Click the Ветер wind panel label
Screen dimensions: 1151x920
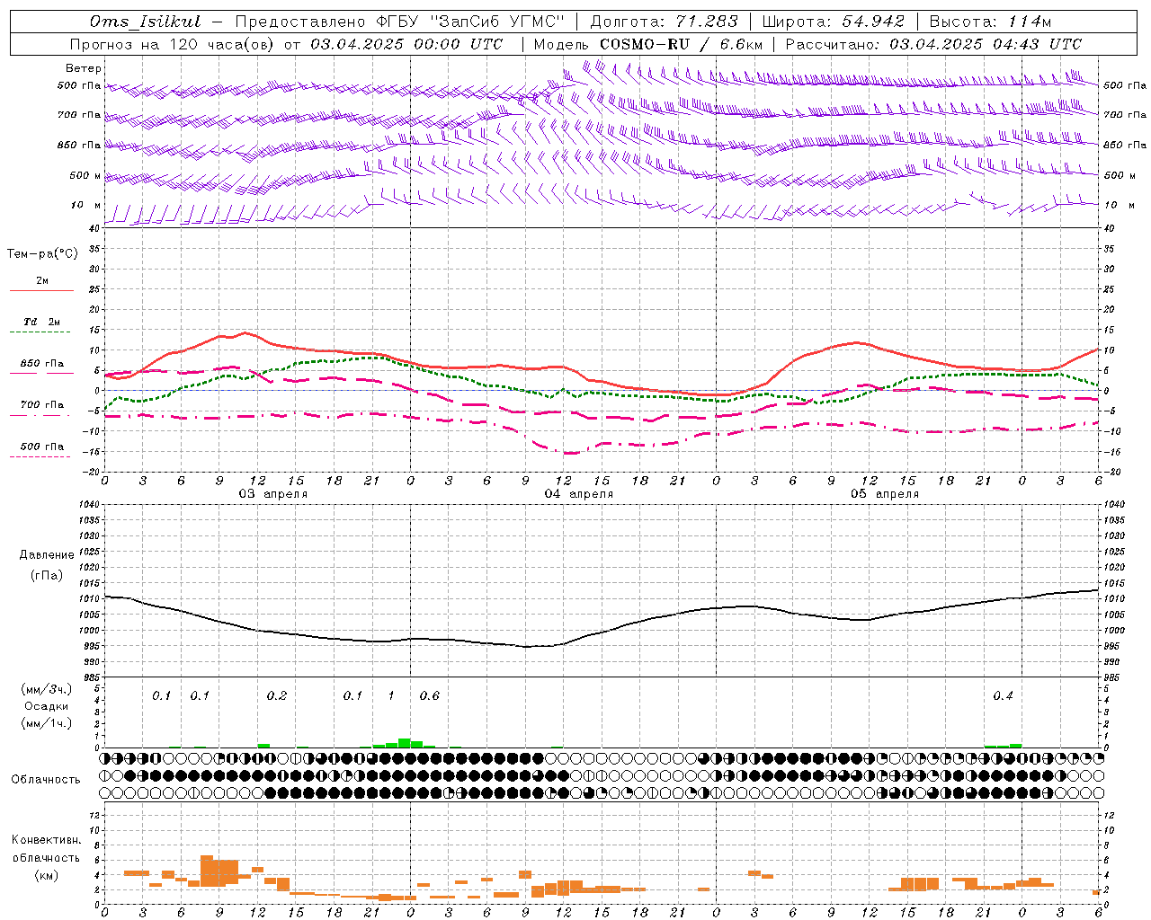(84, 68)
